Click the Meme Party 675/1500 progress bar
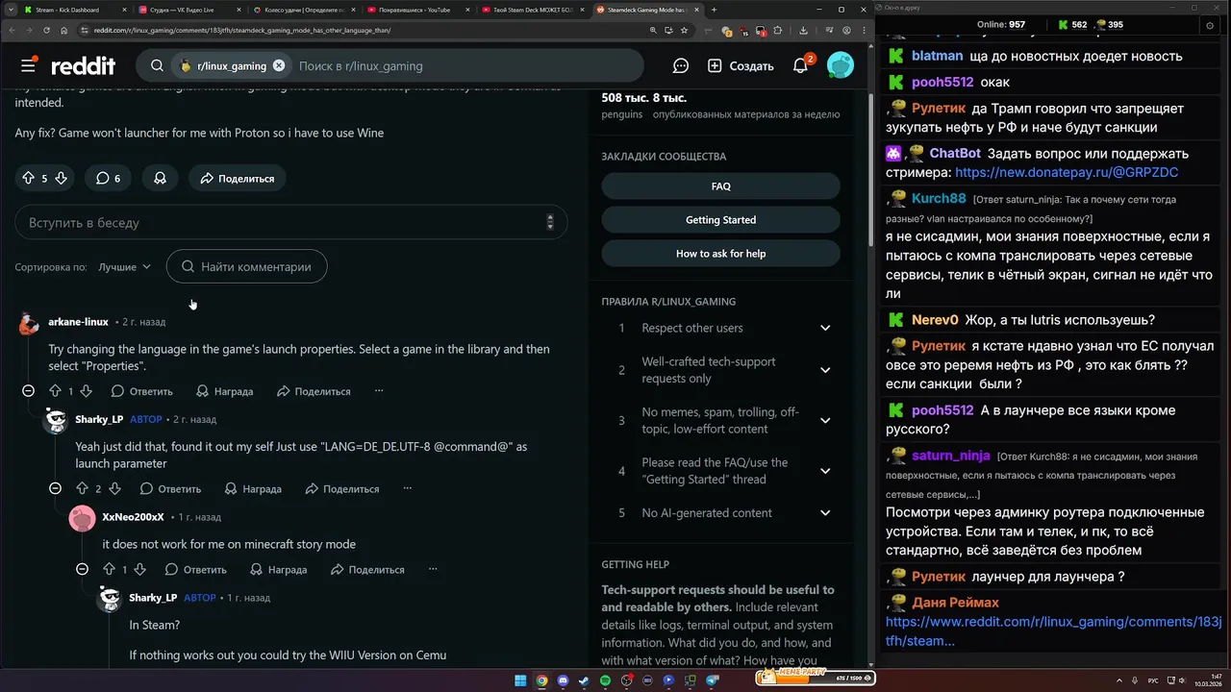 click(816, 678)
